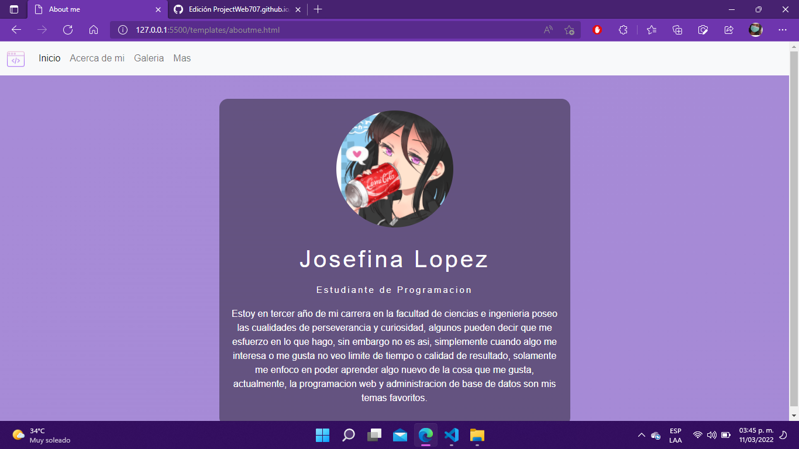
Task: Open Extensions puzzle icon
Action: point(623,30)
